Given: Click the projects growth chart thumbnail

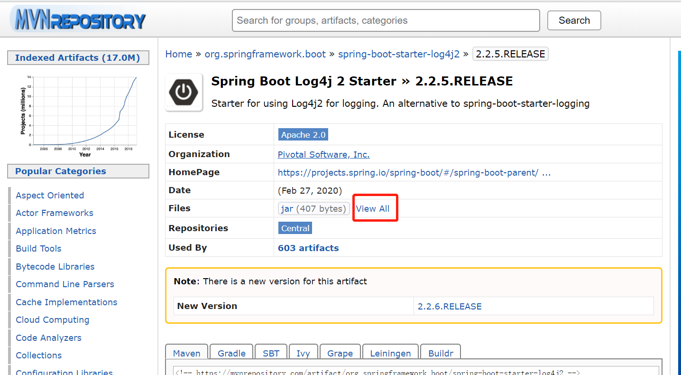Looking at the screenshot, I should [78, 115].
